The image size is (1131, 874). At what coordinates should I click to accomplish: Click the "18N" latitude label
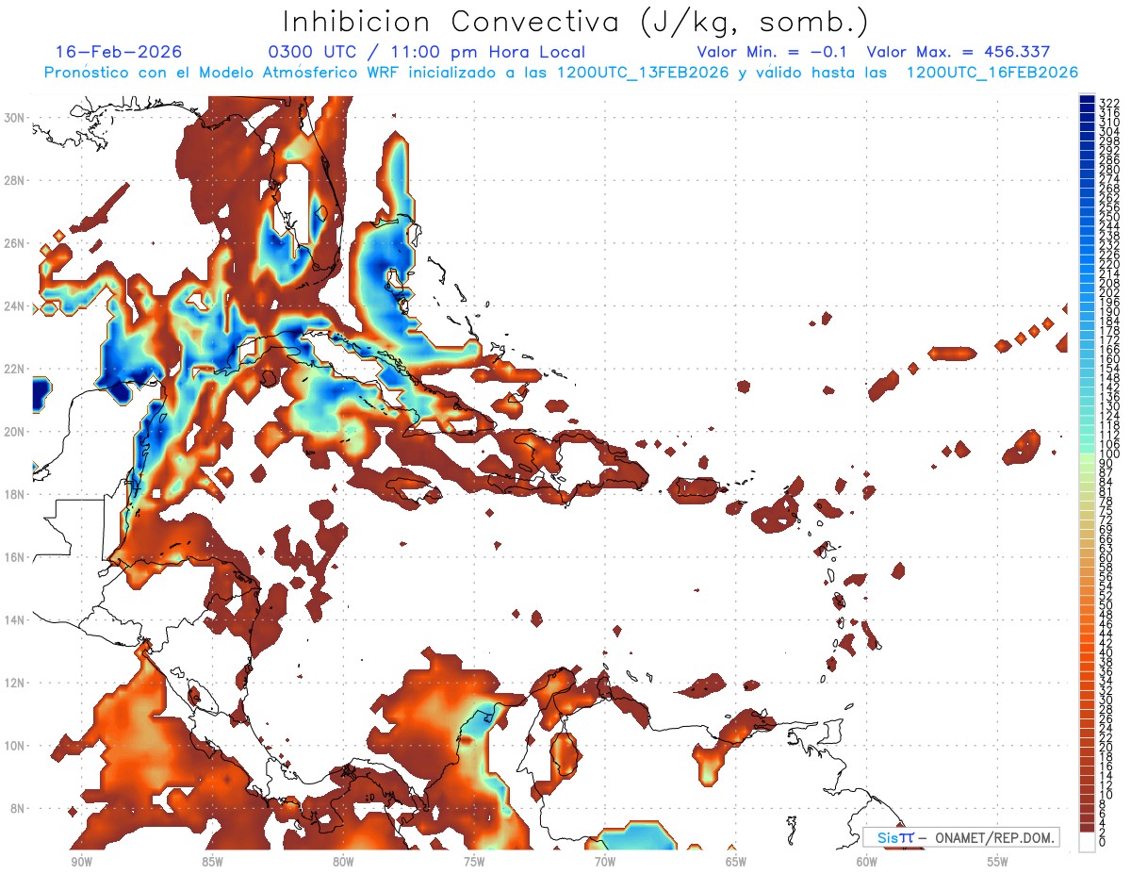point(16,494)
